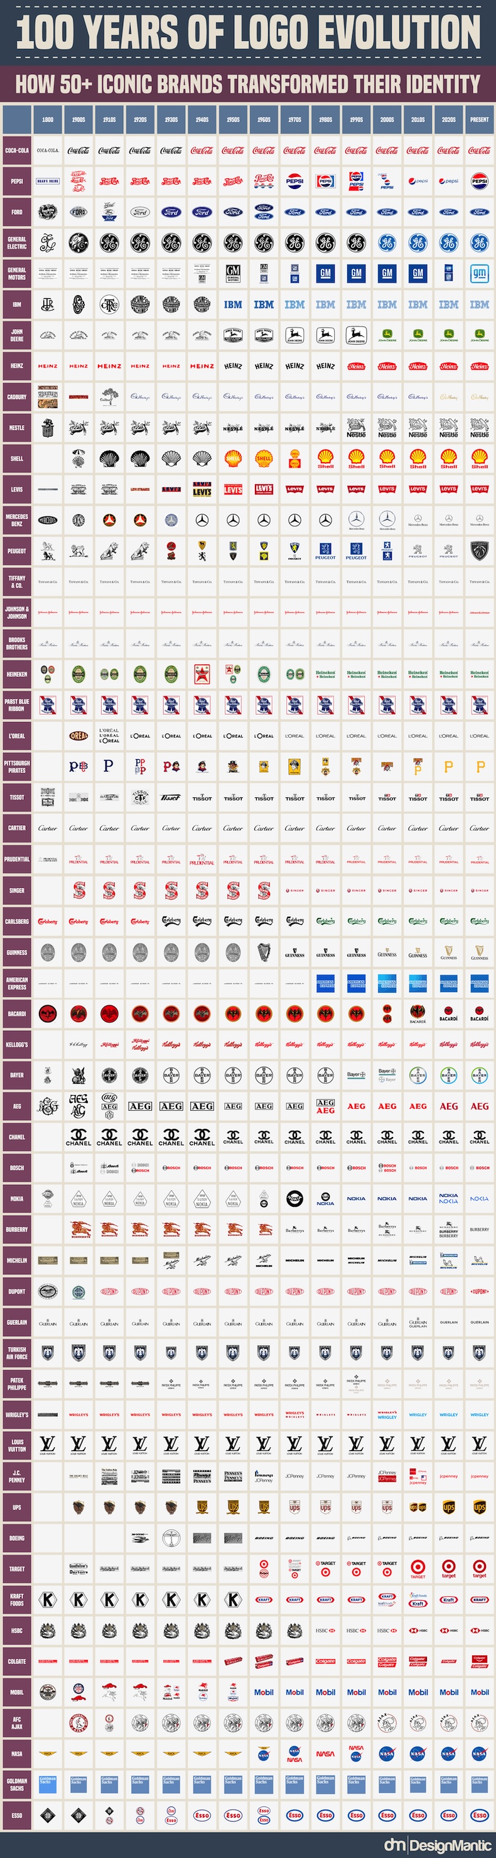Select the 'HSBC' row label
This screenshot has height=1858, width=496.
[x=16, y=1630]
